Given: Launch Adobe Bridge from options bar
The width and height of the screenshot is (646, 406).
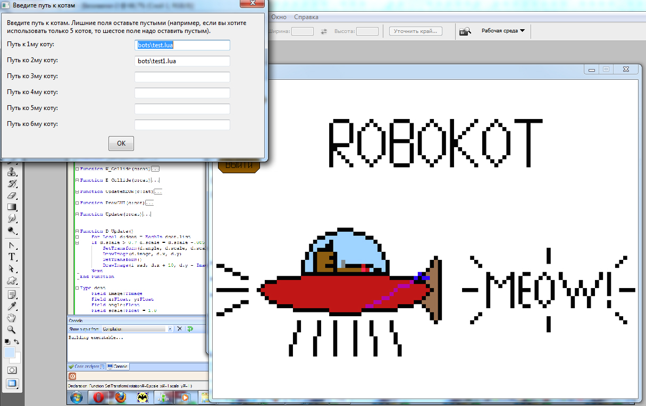Looking at the screenshot, I should [465, 31].
